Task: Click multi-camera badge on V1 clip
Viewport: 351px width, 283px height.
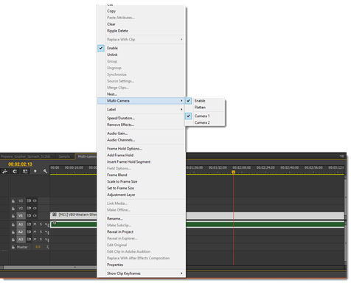Action: tap(55, 214)
